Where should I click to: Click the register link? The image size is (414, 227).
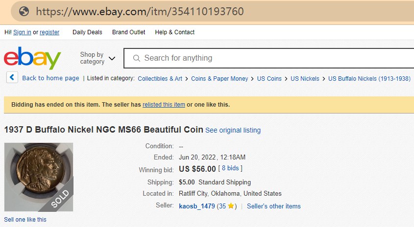pyautogui.click(x=49, y=32)
